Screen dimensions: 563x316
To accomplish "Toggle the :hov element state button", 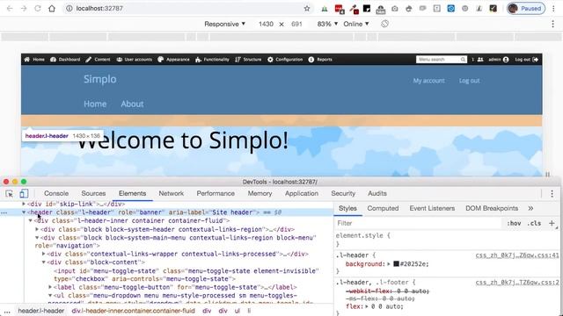I will [514, 223].
